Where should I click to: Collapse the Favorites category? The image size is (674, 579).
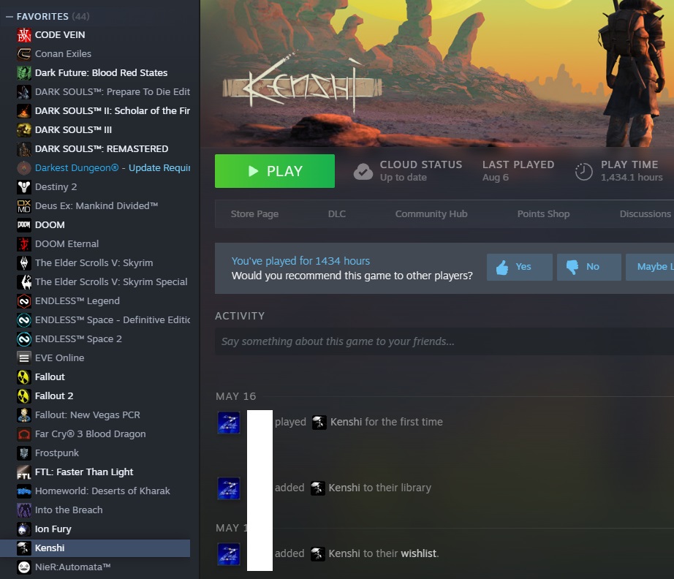pyautogui.click(x=9, y=17)
